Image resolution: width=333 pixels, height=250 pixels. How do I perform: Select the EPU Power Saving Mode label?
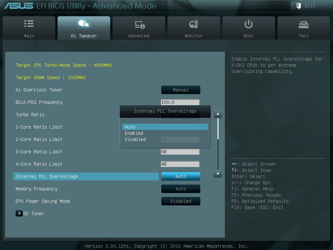click(43, 201)
